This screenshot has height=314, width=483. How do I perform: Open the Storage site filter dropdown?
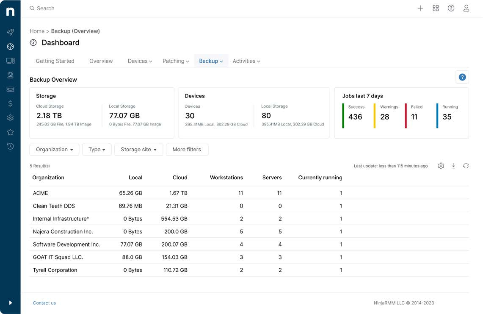tap(138, 150)
